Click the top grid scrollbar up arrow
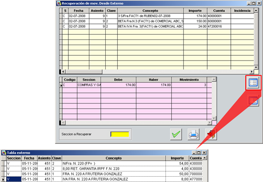 [x=256, y=10]
